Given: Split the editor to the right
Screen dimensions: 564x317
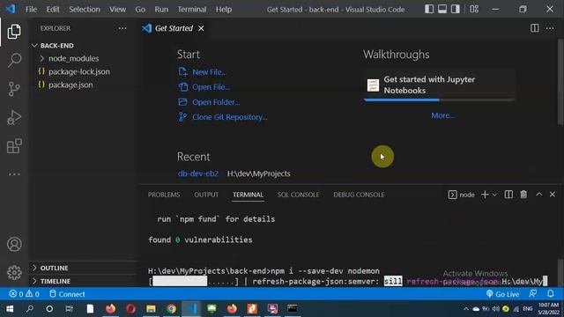Looking at the screenshot, I should (535, 28).
